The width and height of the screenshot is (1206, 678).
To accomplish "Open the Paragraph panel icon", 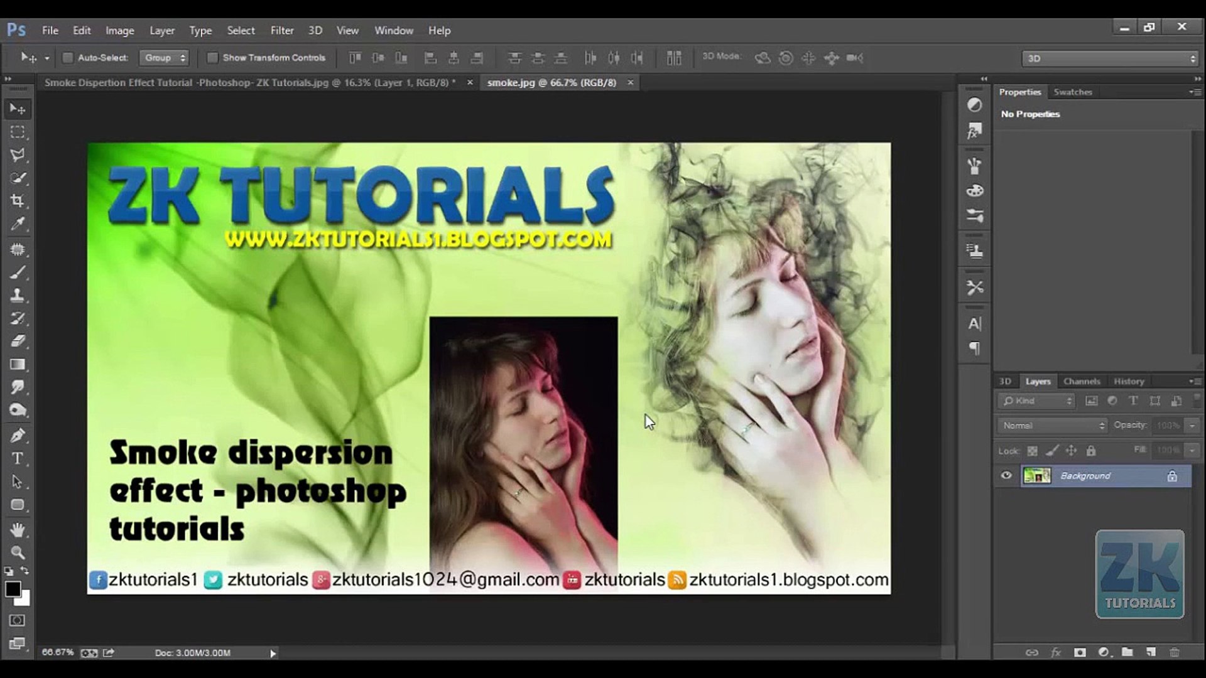I will pyautogui.click(x=974, y=348).
